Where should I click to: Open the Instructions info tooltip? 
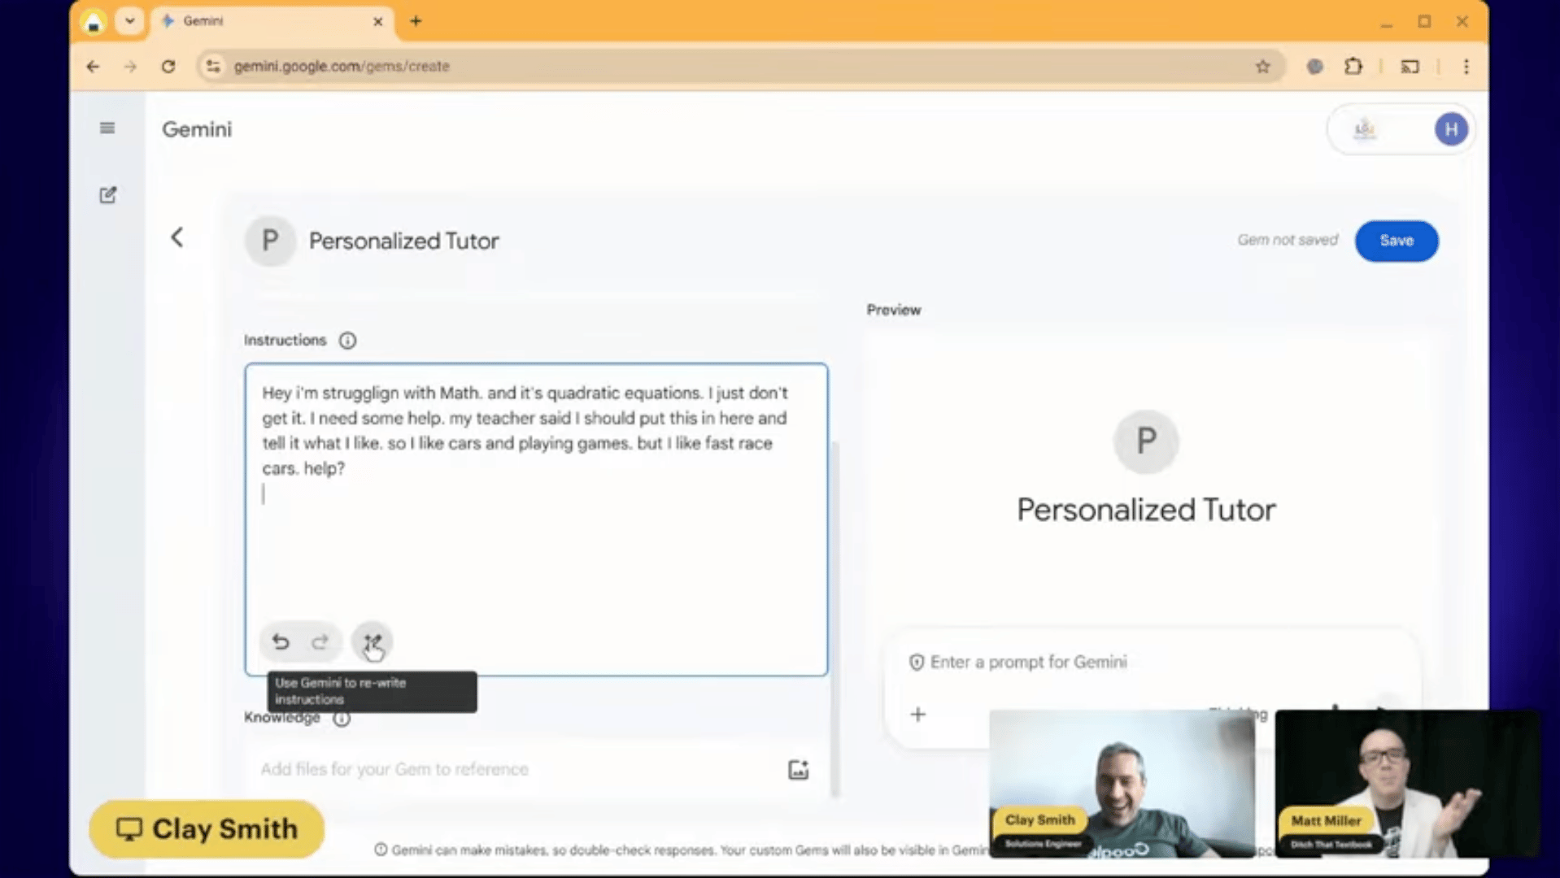click(347, 341)
